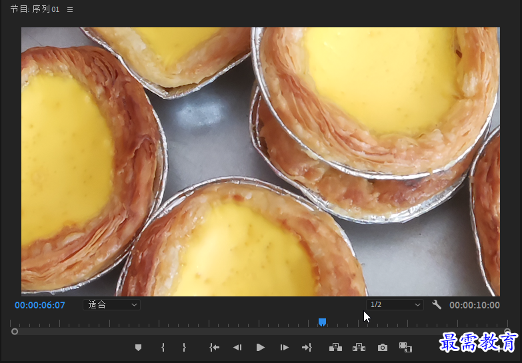Click the Go to Out point button
The height and width of the screenshot is (363, 522).
click(307, 348)
